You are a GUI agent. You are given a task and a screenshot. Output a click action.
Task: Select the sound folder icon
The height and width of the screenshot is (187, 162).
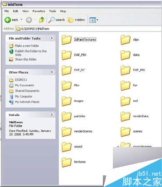coord(67,147)
